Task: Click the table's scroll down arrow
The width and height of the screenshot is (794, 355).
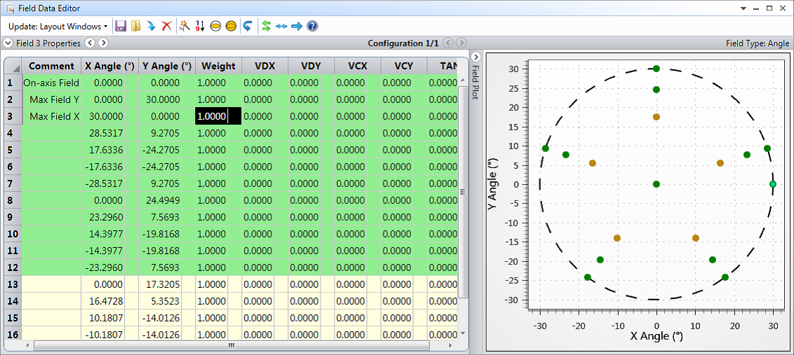Action: [x=463, y=333]
